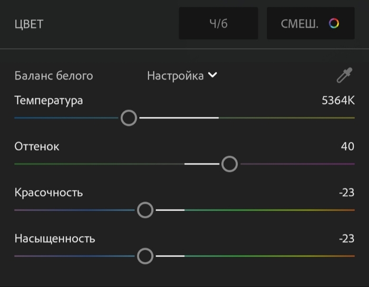The width and height of the screenshot is (369, 287).
Task: Click the Насыщенность label
Action: point(55,239)
